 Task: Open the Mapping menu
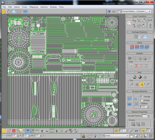click(34, 7)
